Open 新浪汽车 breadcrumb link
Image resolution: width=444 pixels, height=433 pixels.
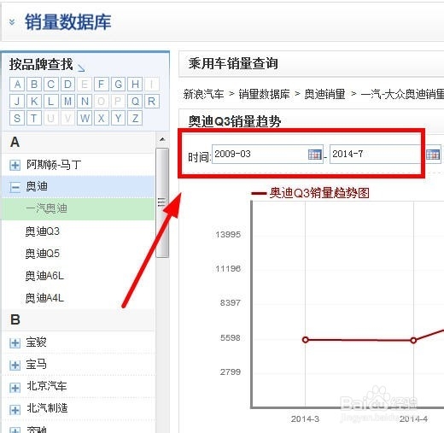tap(203, 94)
